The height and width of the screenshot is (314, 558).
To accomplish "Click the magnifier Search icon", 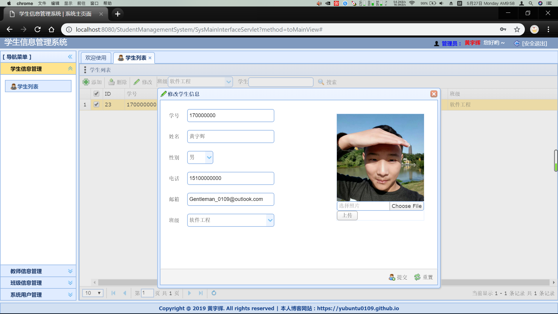I will 321,82.
